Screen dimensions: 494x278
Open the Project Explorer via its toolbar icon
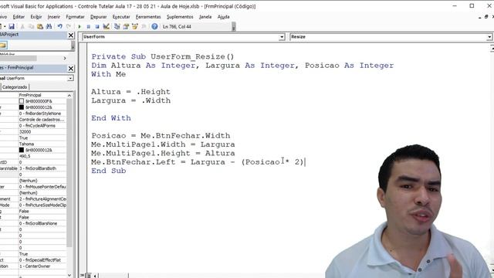(117, 26)
